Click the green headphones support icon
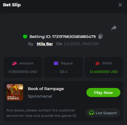The width and height of the screenshot is (127, 125). pos(91,113)
